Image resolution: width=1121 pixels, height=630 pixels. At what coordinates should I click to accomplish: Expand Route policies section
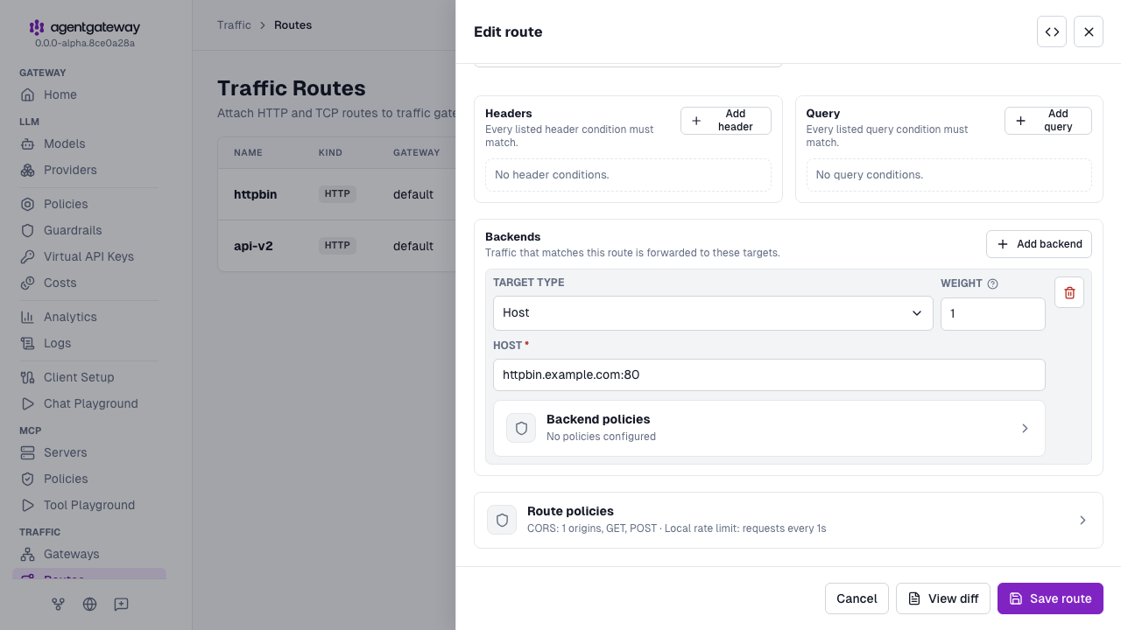click(x=788, y=521)
